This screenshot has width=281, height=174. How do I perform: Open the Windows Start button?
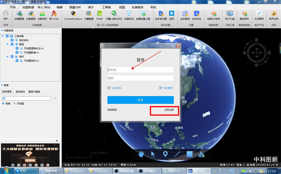6,171
